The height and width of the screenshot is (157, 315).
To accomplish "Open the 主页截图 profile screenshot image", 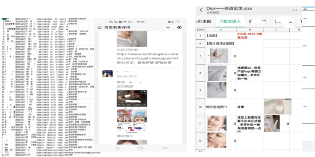I will [x=132, y=110].
